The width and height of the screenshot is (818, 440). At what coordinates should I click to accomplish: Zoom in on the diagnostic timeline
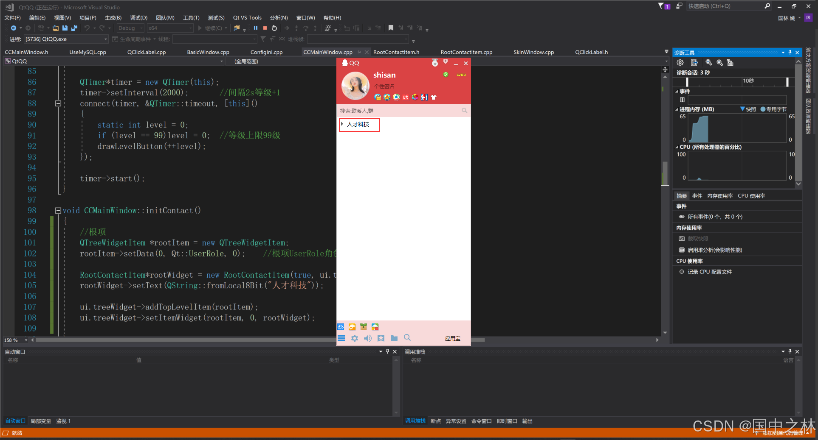point(709,63)
